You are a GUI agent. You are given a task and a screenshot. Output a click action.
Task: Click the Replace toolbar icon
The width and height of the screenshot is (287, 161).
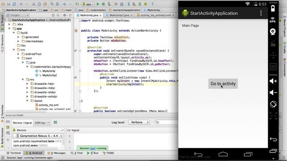pyautogui.click(x=57, y=4)
